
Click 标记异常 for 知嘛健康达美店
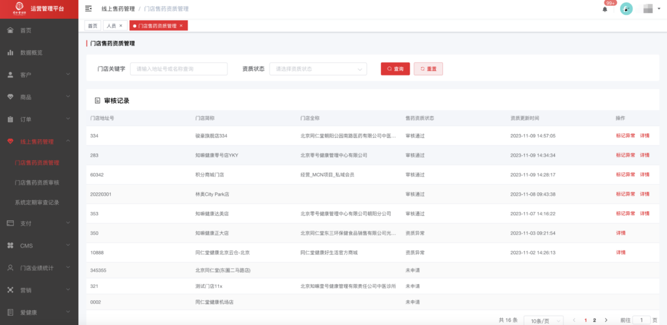click(x=625, y=214)
